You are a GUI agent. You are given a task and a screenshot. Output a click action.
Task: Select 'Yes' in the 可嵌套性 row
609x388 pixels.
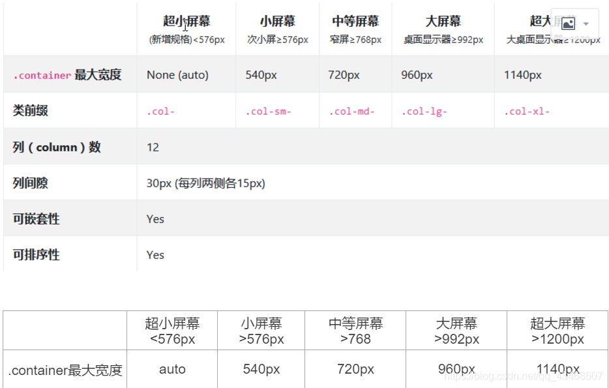pos(155,219)
